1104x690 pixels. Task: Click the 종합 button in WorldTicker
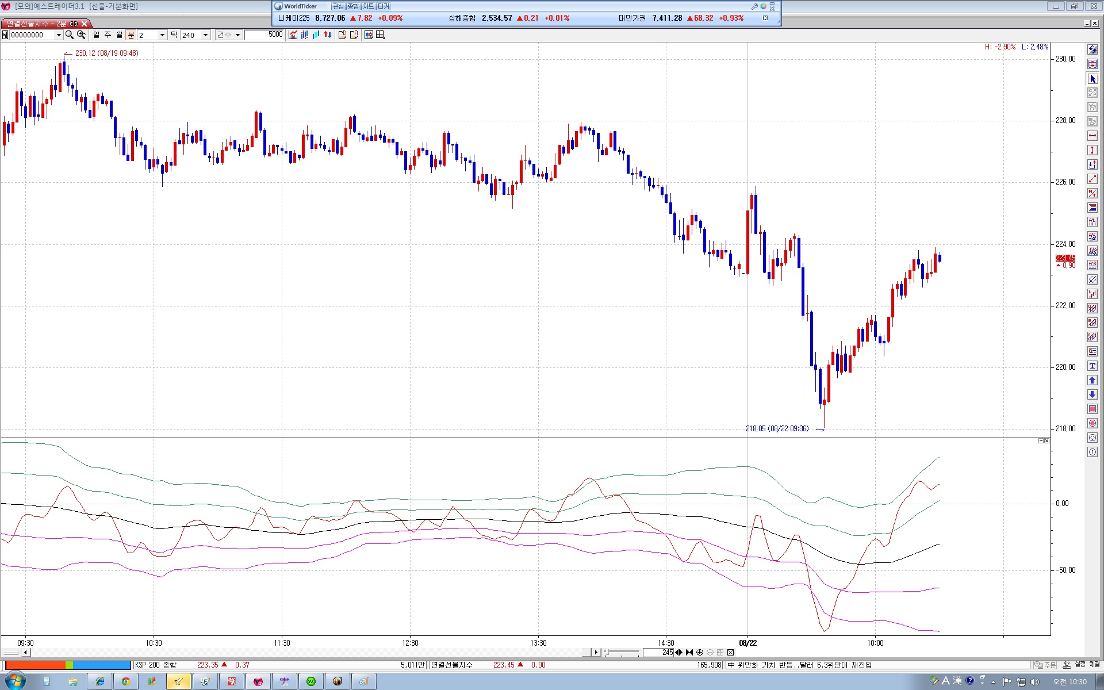pyautogui.click(x=353, y=6)
